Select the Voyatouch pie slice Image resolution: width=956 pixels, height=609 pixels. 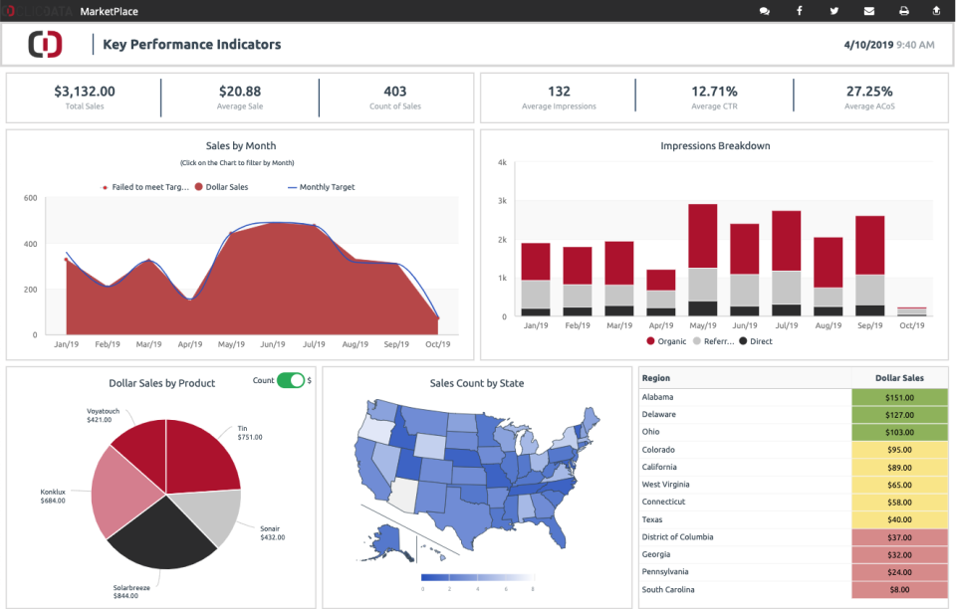(x=143, y=450)
